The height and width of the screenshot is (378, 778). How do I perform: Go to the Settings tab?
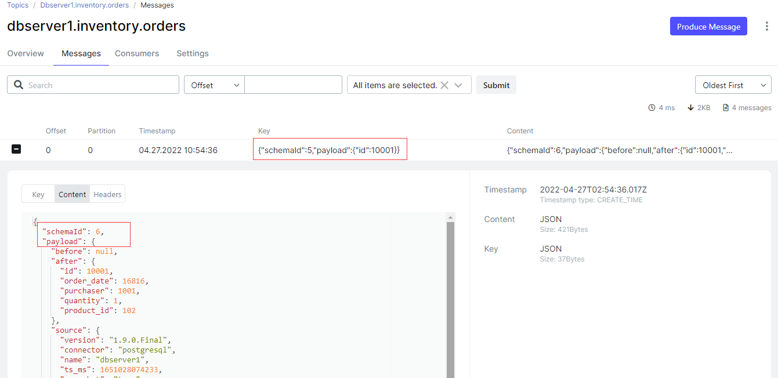tap(193, 53)
